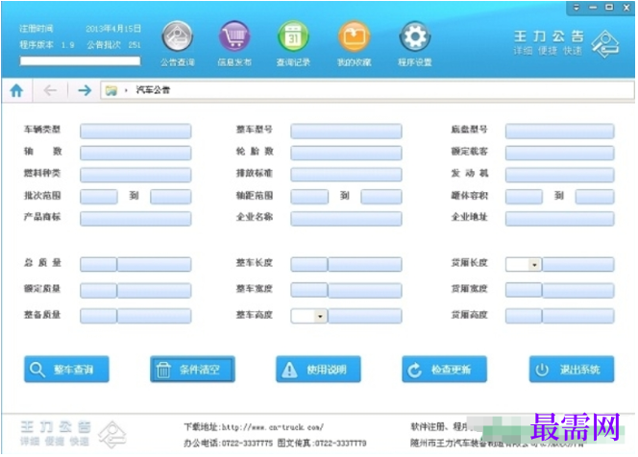638x457 pixels.
Task: Focus the 额定质量 value field
Action: [x=154, y=290]
